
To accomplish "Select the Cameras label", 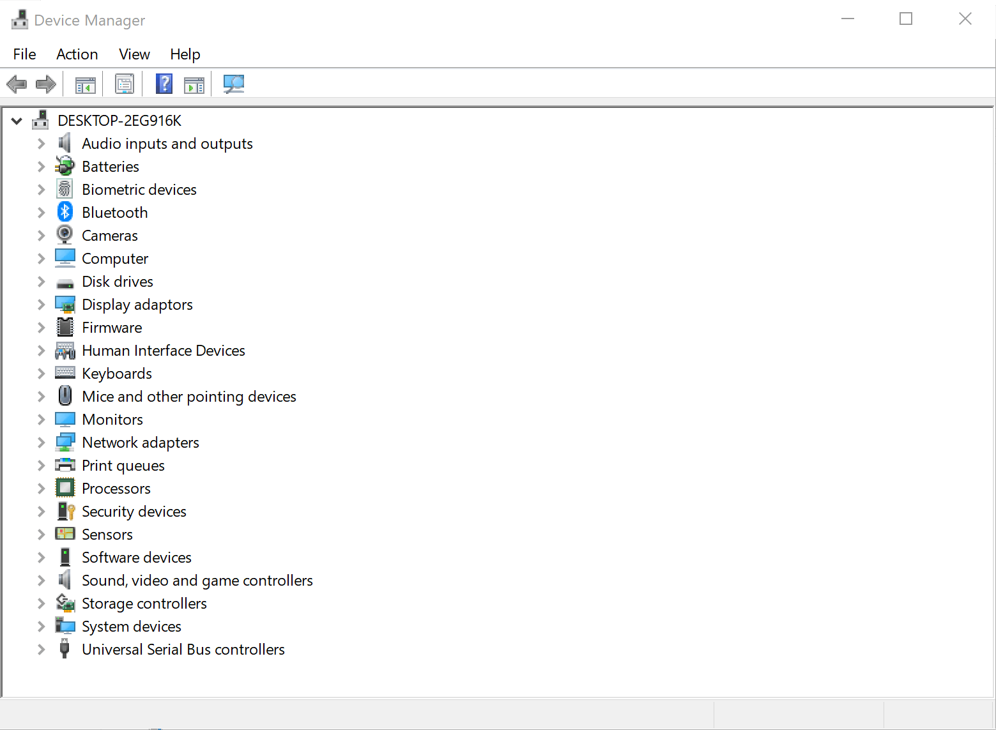I will (110, 236).
